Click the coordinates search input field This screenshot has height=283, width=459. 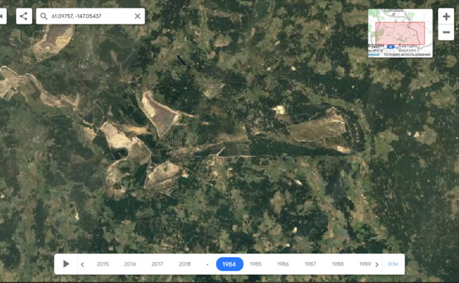(89, 16)
